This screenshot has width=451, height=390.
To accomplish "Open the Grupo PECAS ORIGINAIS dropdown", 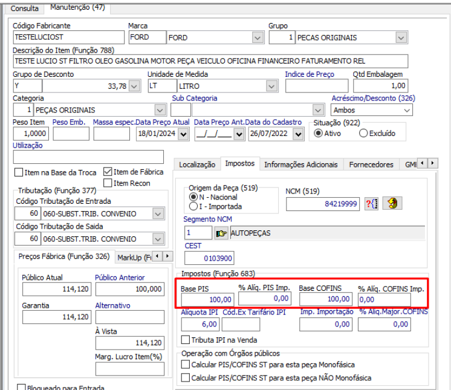I will click(401, 37).
